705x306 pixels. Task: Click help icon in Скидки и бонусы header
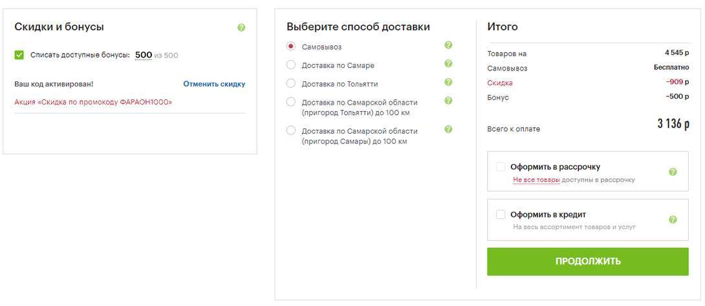coord(241,28)
